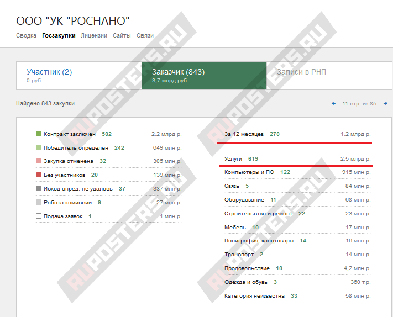
Task: Go to the next page arrow
Action: pos(385,103)
